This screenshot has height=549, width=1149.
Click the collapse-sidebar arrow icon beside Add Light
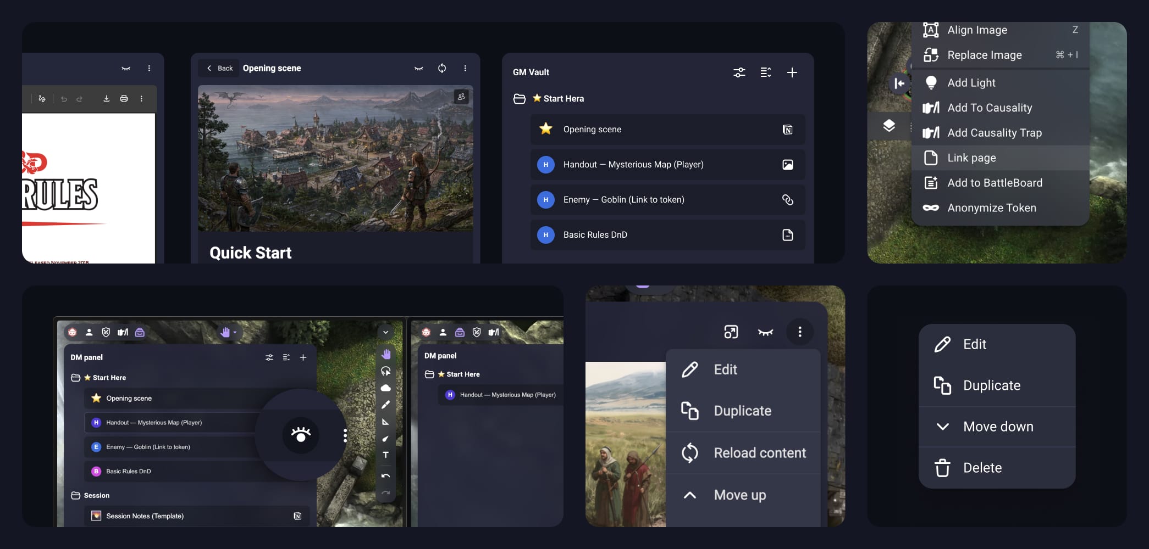(x=899, y=83)
